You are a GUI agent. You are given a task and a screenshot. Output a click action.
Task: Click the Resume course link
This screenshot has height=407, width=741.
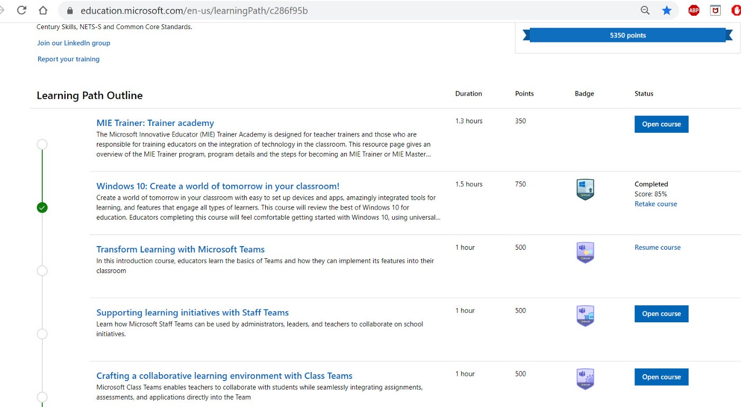[x=657, y=247]
